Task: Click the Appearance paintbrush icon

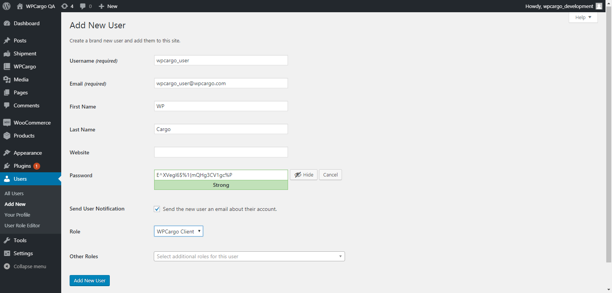Action: (x=7, y=153)
